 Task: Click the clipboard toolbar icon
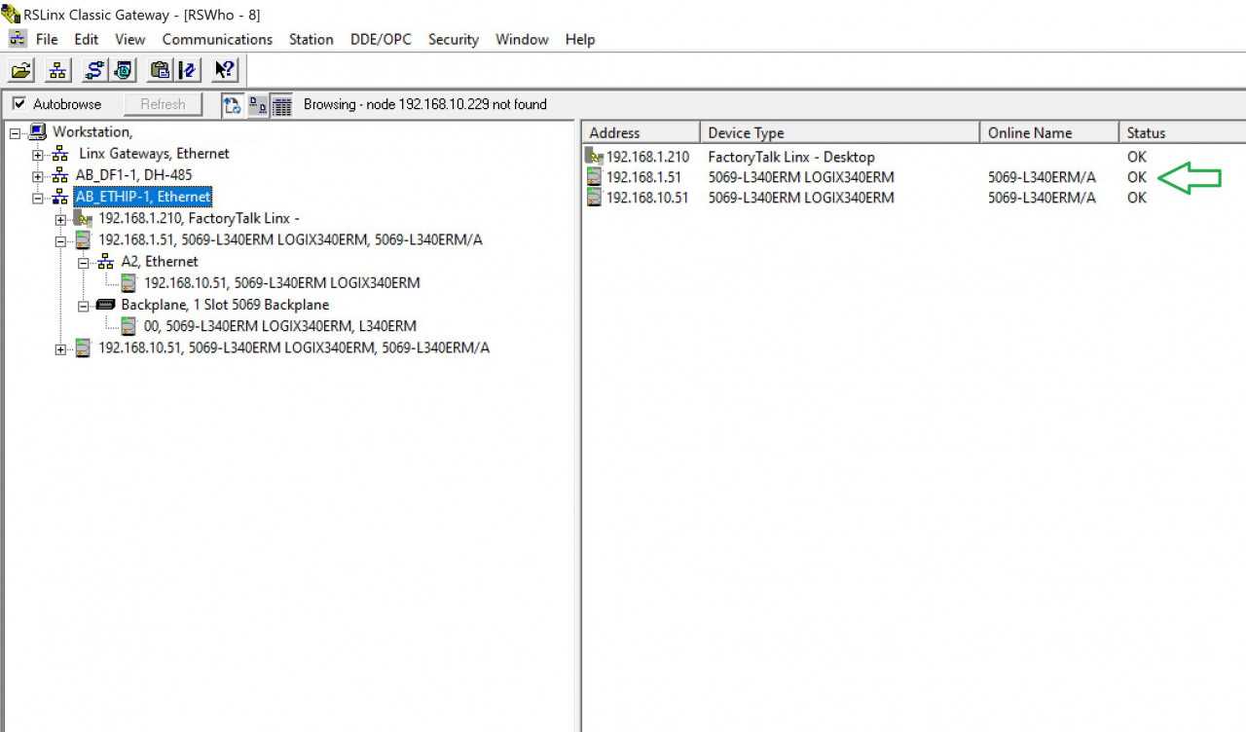tap(161, 70)
